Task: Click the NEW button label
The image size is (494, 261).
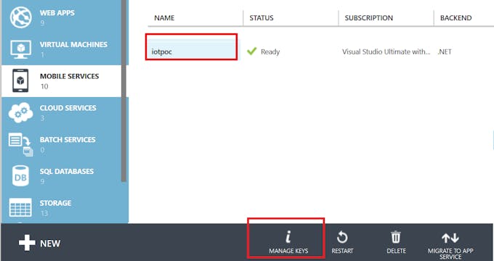Action: pyautogui.click(x=50, y=244)
